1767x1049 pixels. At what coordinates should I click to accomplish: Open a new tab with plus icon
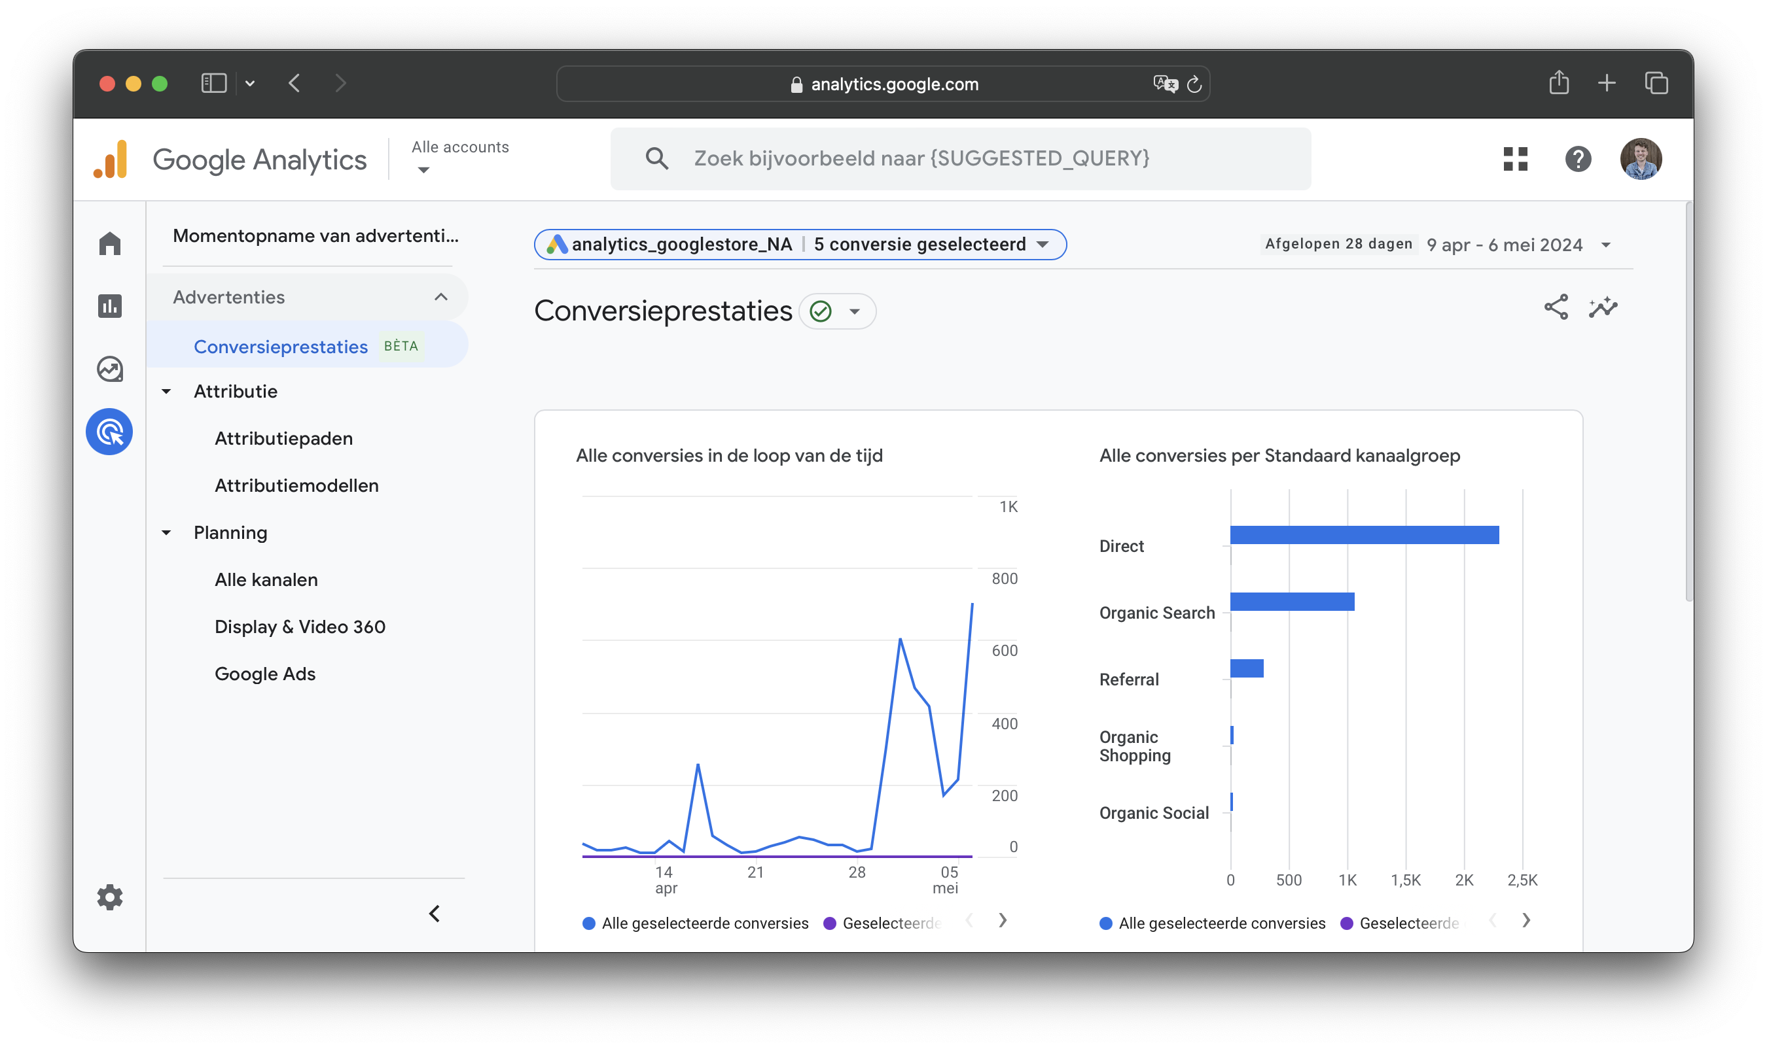tap(1607, 84)
